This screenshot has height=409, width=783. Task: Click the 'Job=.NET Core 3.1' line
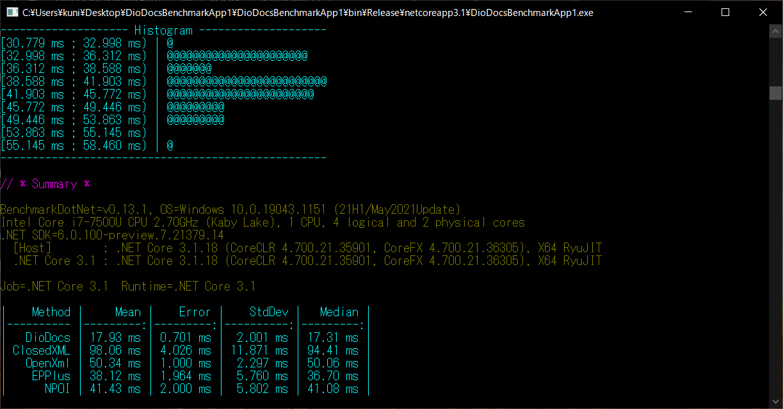tap(128, 286)
